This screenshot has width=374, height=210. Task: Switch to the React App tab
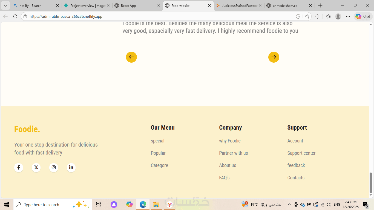[x=137, y=5]
